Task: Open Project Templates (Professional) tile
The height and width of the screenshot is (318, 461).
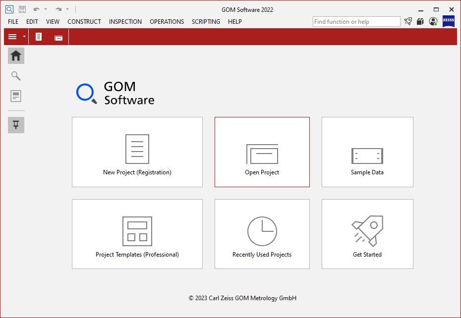Action: (137, 234)
